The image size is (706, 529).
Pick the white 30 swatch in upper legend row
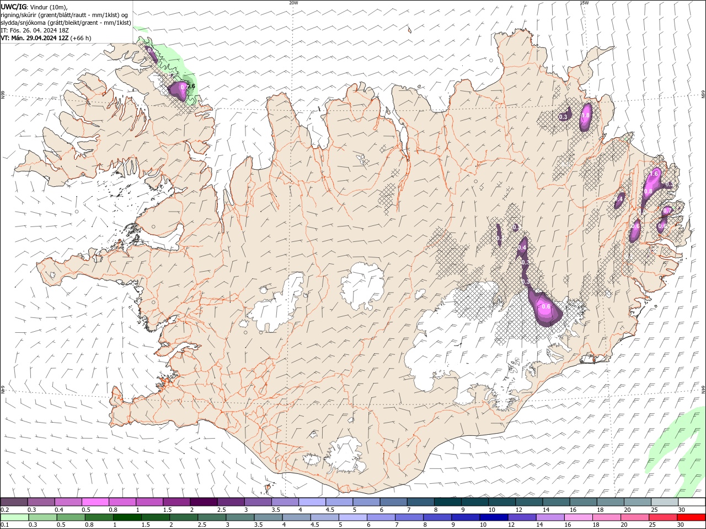pyautogui.click(x=692, y=501)
